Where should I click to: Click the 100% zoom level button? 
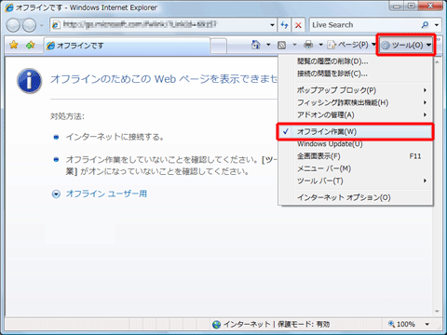pyautogui.click(x=402, y=324)
